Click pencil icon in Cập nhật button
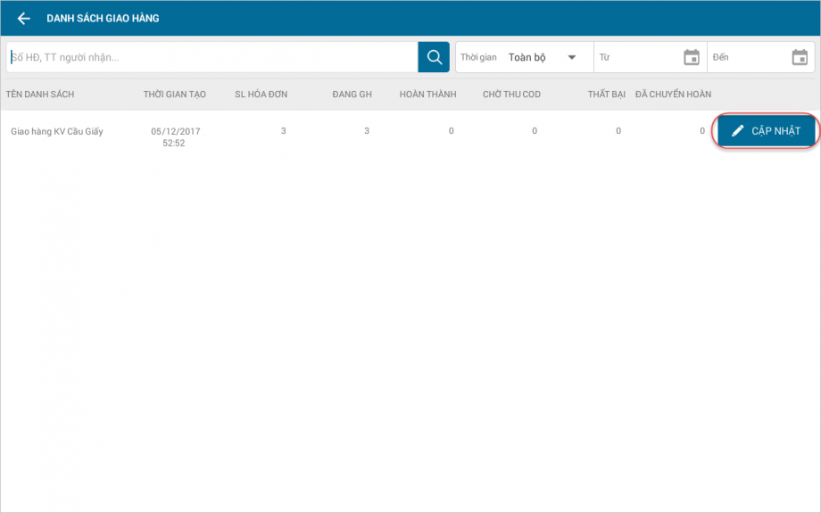 (737, 131)
